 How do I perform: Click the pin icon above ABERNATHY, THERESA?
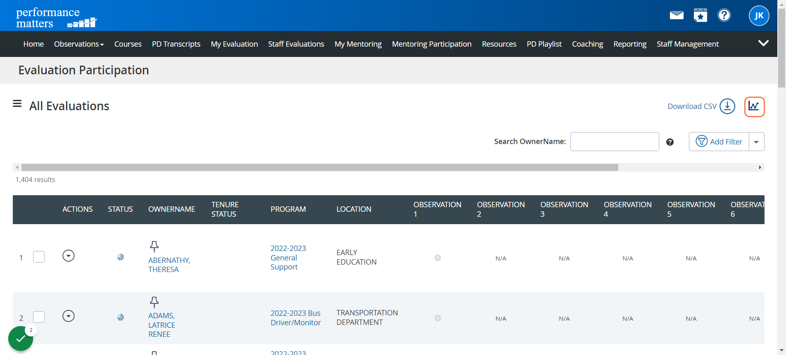[154, 247]
